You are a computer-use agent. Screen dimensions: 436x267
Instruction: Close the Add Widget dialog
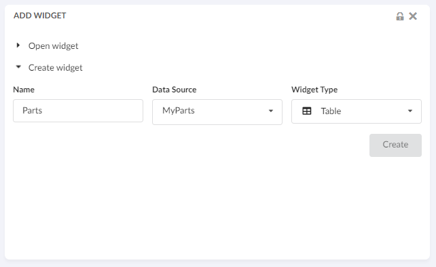[x=413, y=16]
